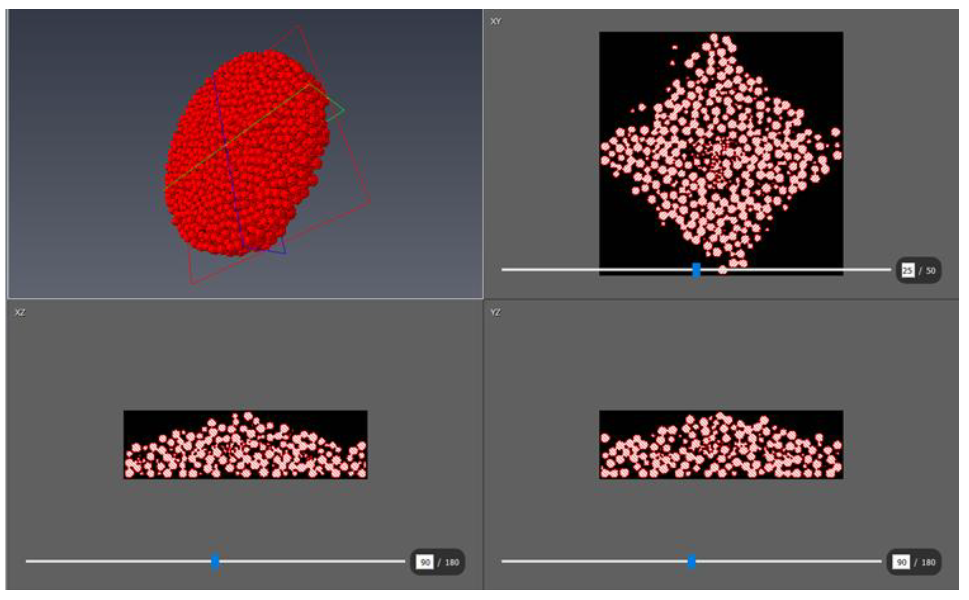Click the XY cross-section image
969x600 pixels.
721,153
